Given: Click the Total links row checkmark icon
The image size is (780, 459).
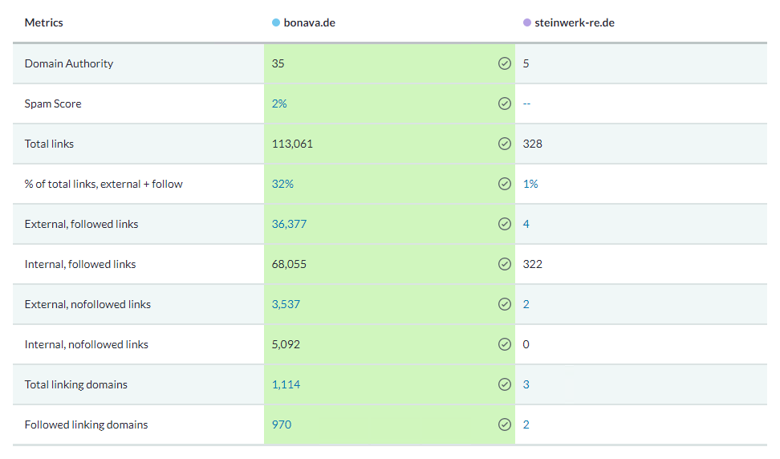Looking at the screenshot, I should click(505, 144).
